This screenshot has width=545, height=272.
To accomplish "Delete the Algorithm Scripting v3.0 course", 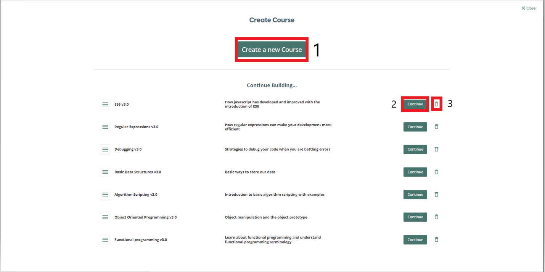I will 437,195.
